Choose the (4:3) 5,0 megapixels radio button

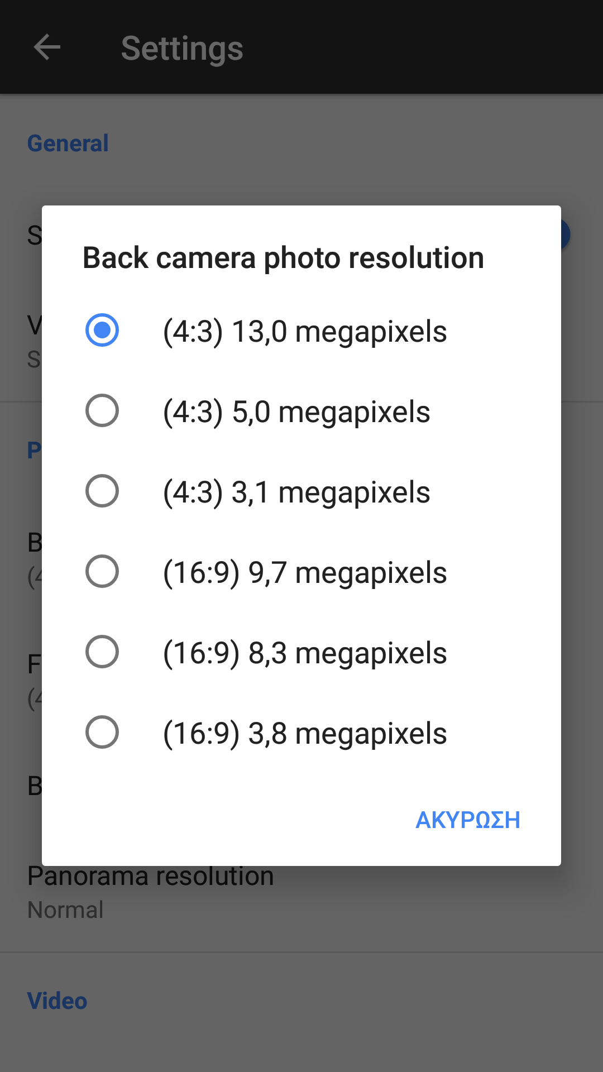[102, 411]
